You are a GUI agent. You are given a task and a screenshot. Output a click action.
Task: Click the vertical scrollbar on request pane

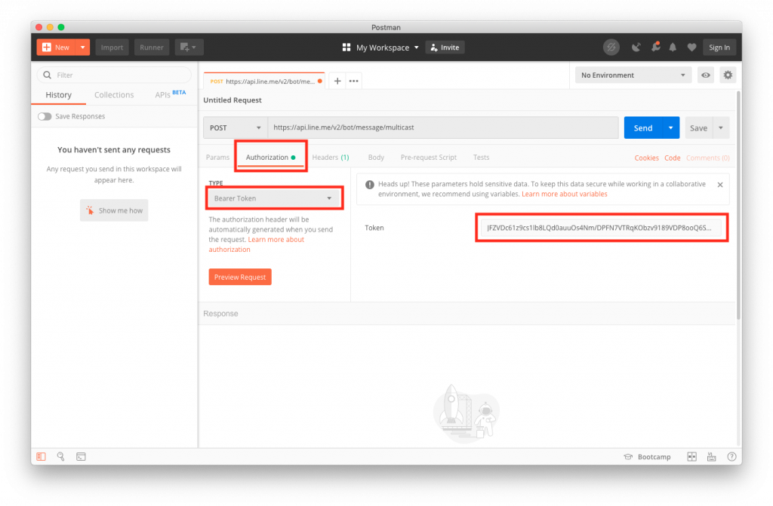(738, 204)
